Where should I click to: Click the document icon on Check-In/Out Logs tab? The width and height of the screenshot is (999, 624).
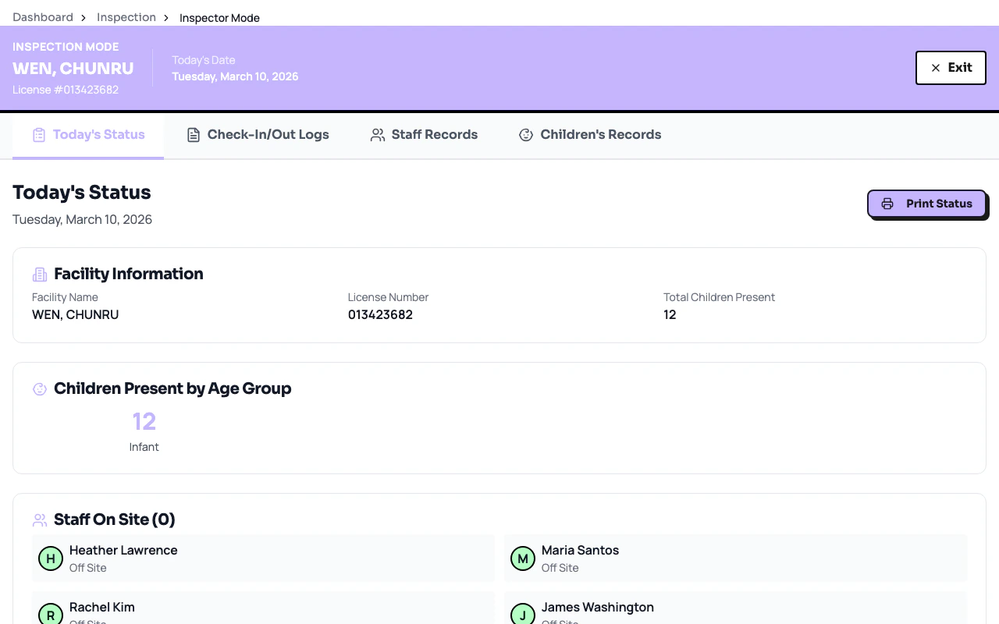pos(194,134)
